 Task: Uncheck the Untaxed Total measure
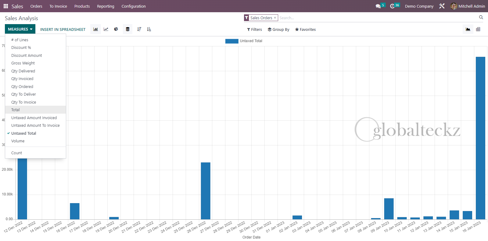pyautogui.click(x=23, y=133)
